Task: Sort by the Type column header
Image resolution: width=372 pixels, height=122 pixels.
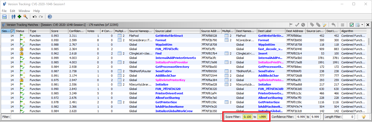Action: pyautogui.click(x=39, y=31)
